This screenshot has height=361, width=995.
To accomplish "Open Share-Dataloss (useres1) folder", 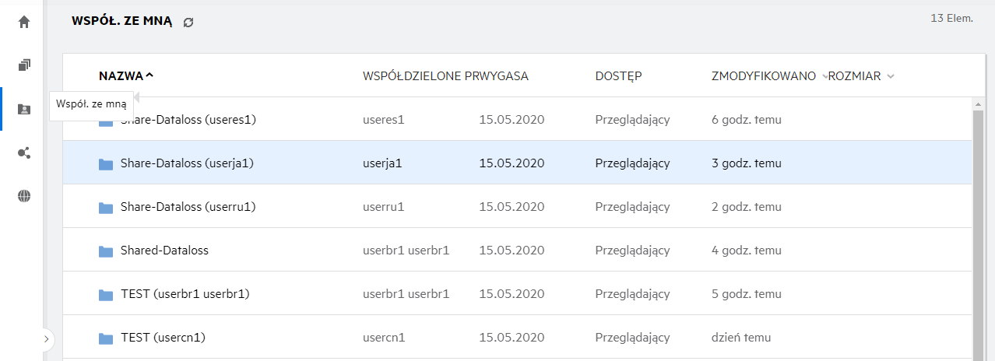I will click(188, 120).
